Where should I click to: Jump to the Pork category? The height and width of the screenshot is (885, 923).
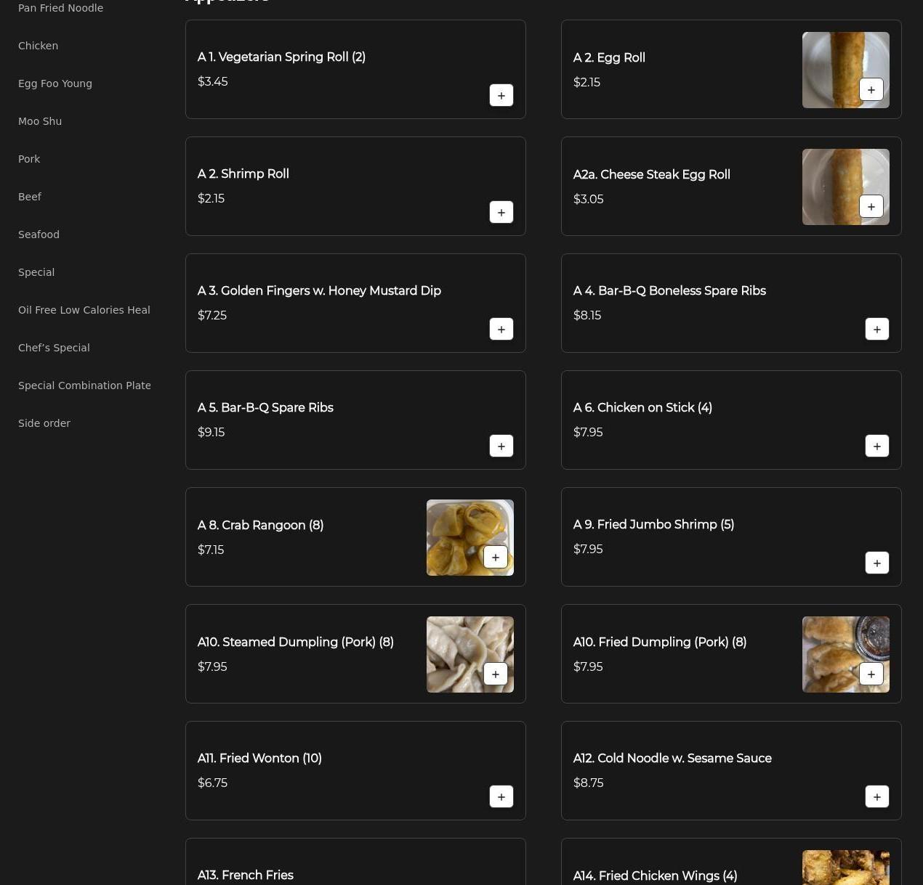29,159
